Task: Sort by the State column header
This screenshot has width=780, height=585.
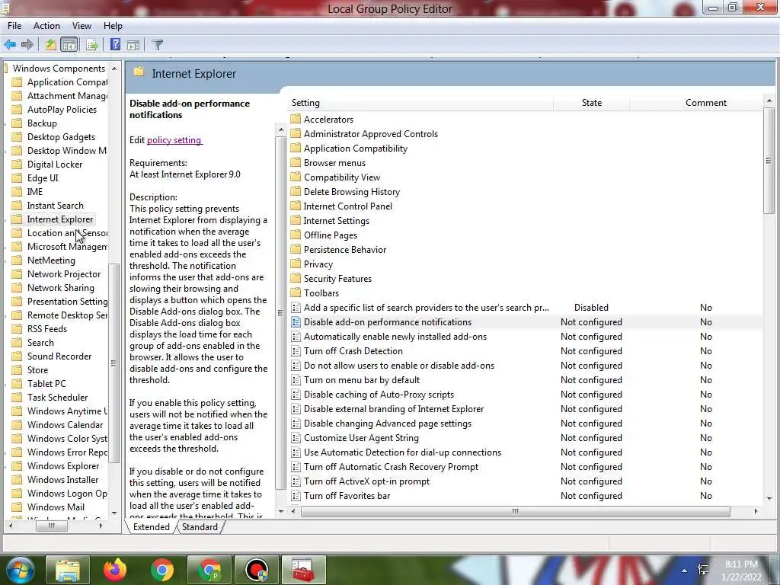Action: coord(591,103)
